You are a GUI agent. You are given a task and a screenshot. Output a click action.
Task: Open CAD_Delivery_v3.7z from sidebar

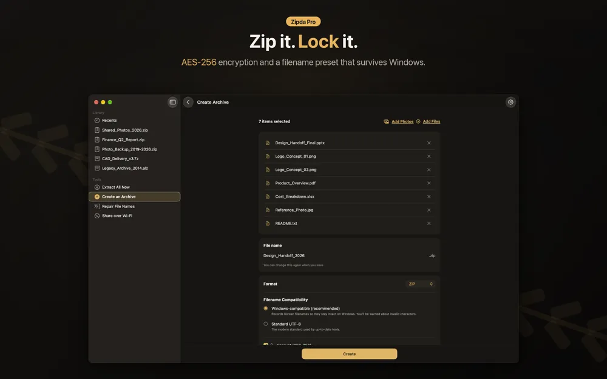pos(135,158)
